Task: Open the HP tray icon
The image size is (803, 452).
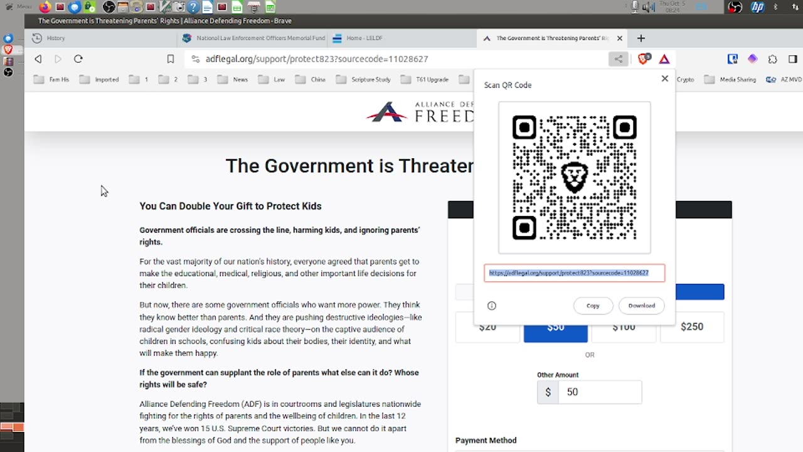Action: 758,7
